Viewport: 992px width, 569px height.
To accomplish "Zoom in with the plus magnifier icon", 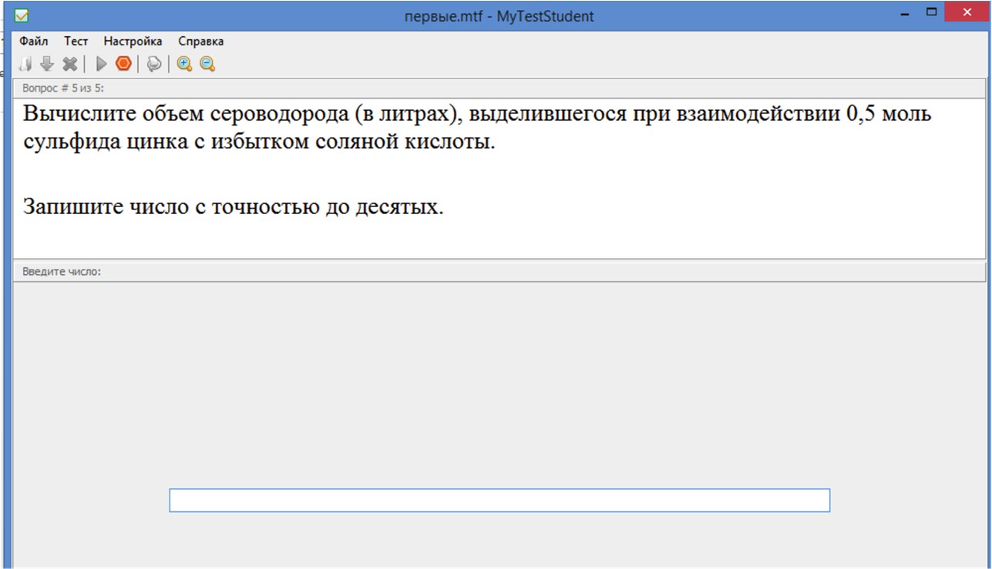I will tap(184, 64).
